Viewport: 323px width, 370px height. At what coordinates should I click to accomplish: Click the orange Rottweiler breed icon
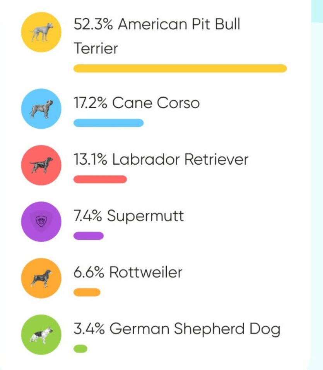[x=41, y=278]
